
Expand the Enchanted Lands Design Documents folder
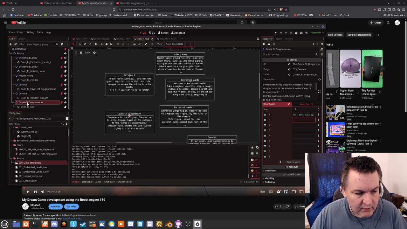pos(12,141)
